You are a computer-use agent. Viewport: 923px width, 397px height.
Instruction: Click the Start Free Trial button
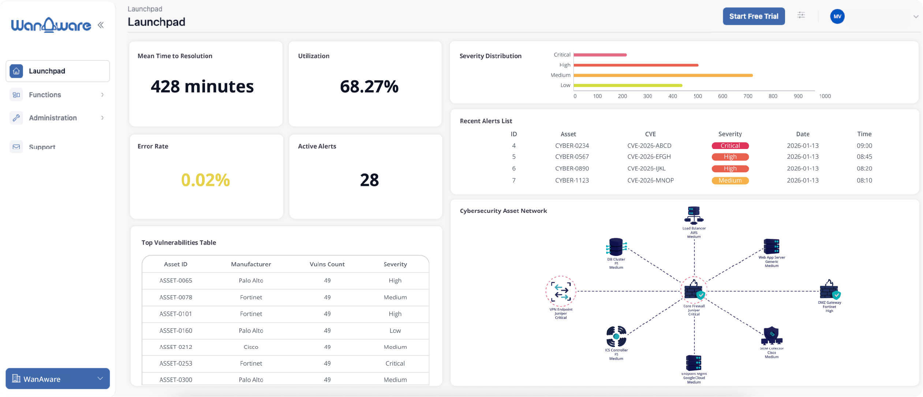click(754, 16)
